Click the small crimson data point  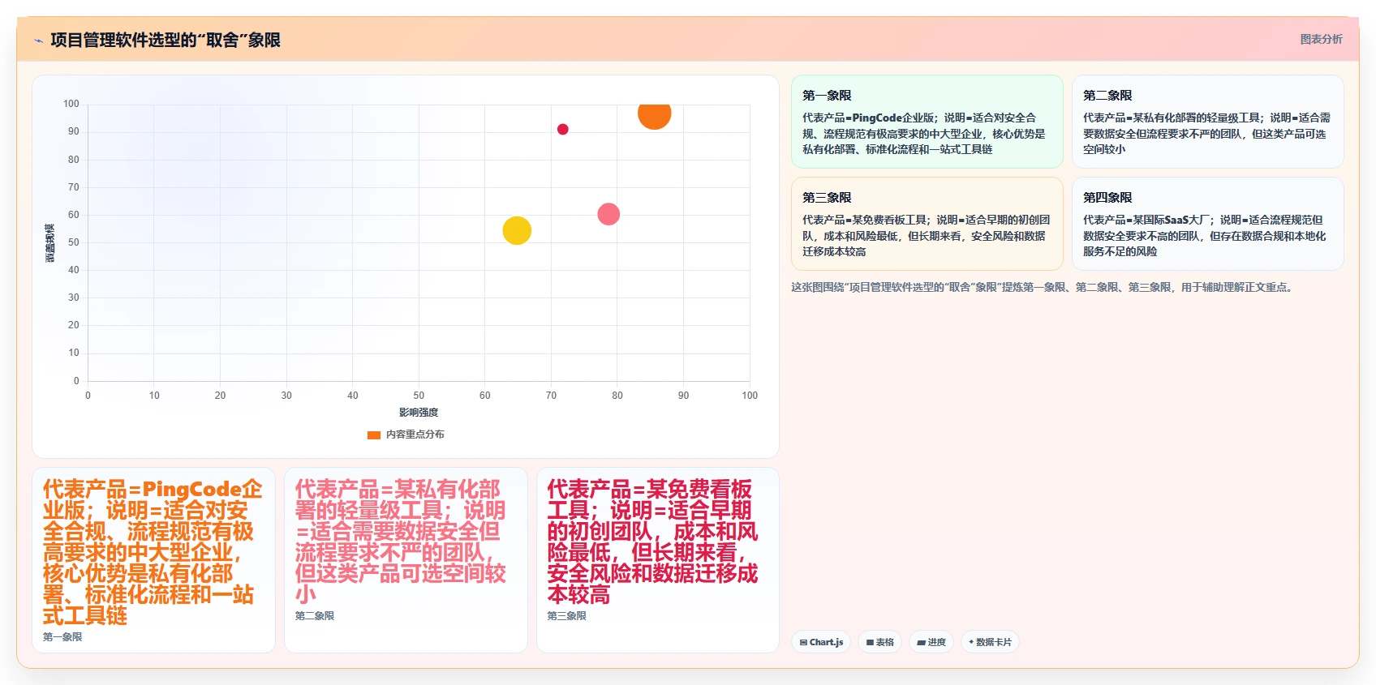[x=562, y=129]
